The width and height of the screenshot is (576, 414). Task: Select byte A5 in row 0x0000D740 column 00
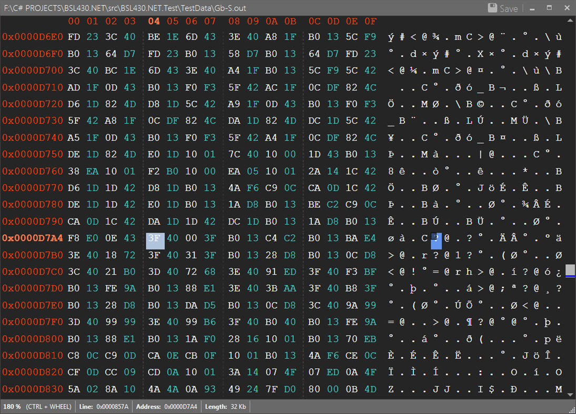coord(74,138)
